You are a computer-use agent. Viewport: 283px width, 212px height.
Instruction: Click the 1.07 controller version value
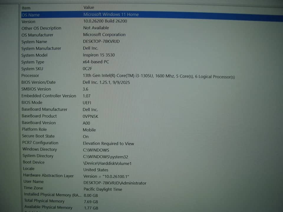(86, 96)
